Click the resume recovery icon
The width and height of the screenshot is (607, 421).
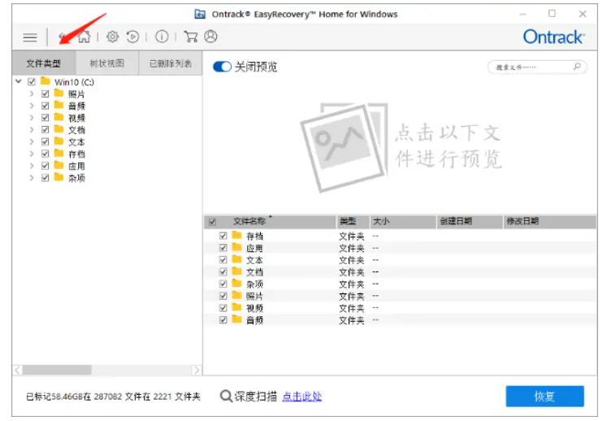tap(132, 37)
